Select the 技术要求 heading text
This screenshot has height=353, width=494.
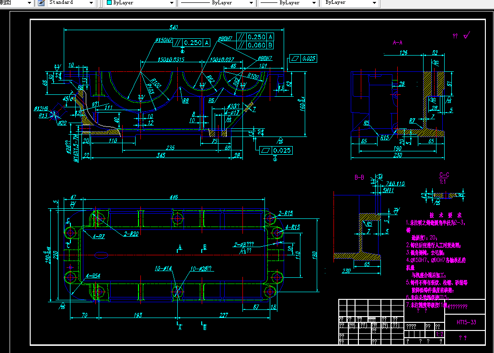[446, 215]
